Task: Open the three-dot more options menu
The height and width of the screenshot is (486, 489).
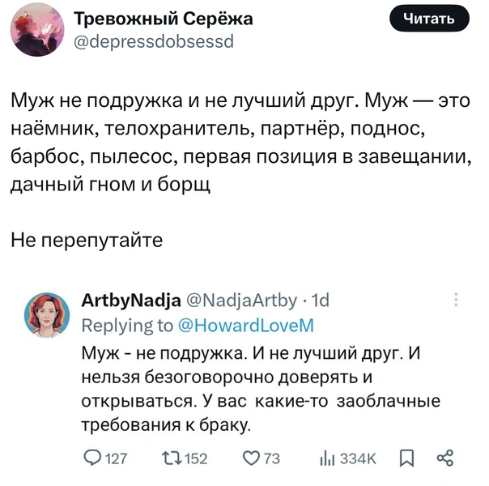Action: coord(458,301)
